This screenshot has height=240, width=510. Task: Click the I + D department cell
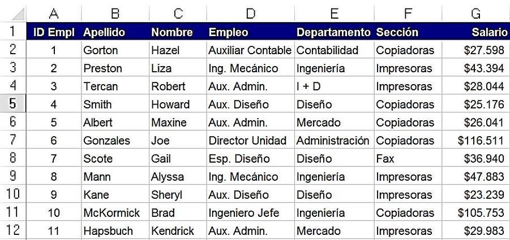(x=335, y=86)
